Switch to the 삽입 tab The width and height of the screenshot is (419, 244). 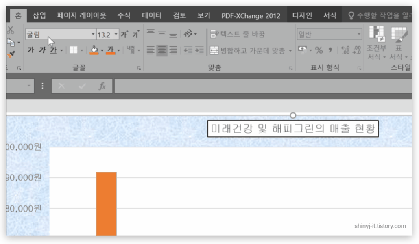click(x=39, y=15)
